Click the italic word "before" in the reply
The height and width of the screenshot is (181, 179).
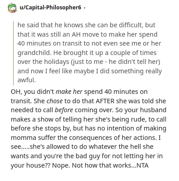coord(64,110)
